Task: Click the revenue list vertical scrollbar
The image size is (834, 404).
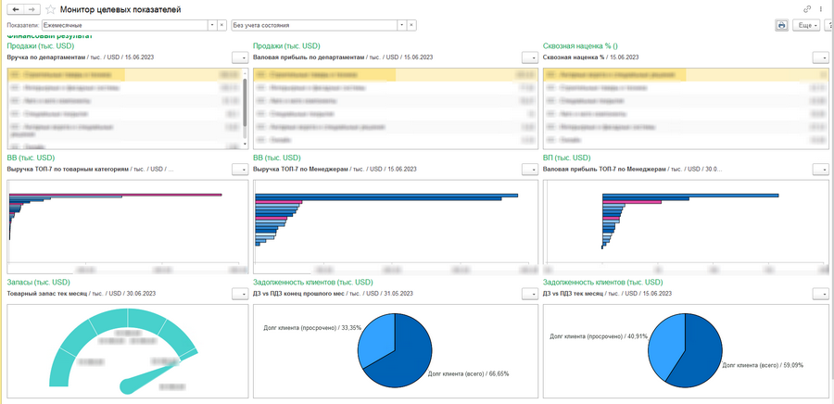Action: (x=245, y=109)
